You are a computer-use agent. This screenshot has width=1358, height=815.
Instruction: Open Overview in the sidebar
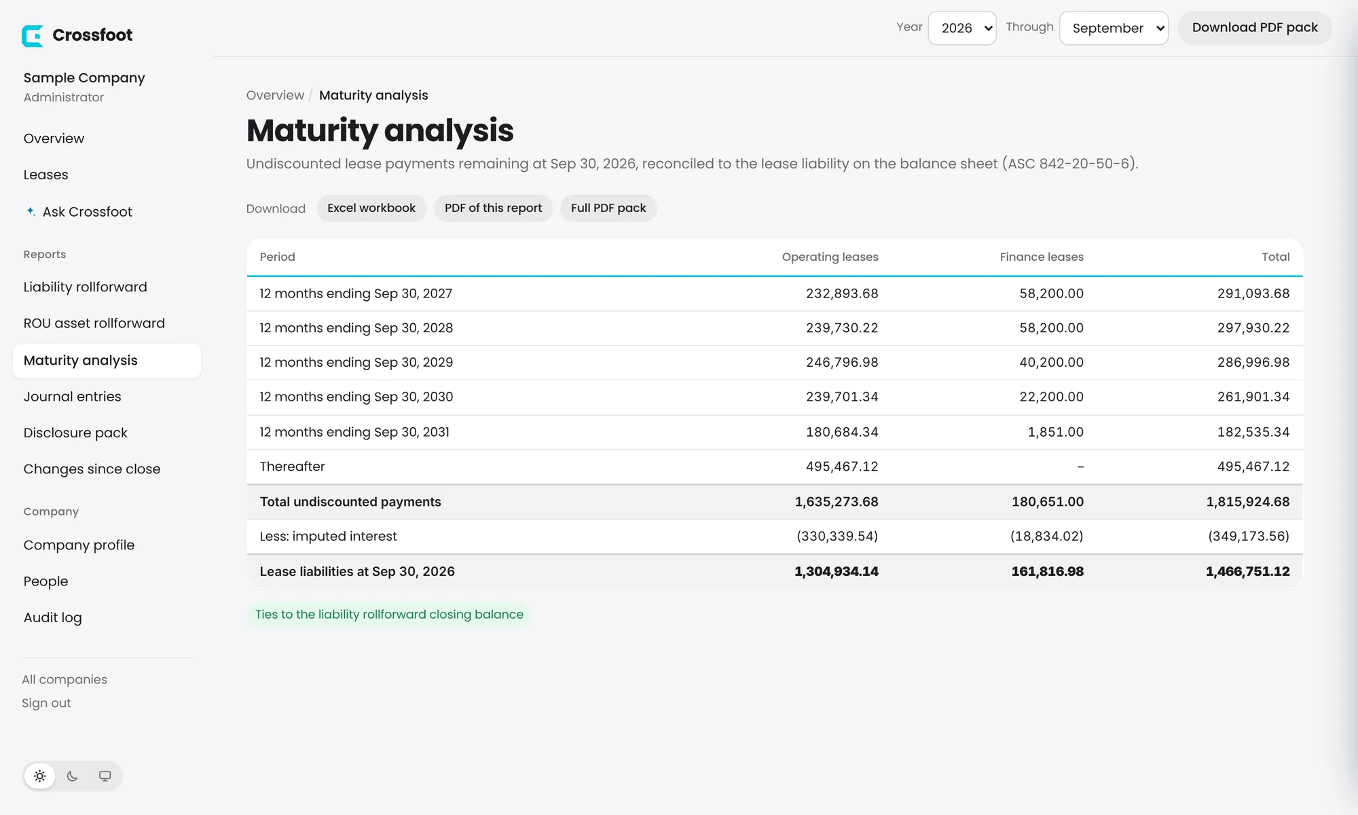click(54, 139)
